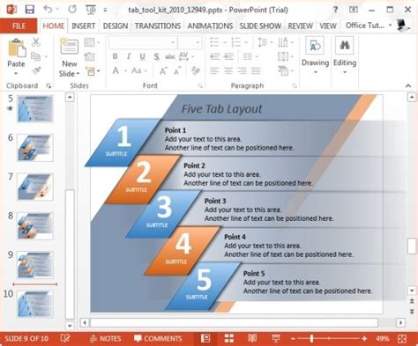418x346 pixels.
Task: Open the slide Layout icon
Action: coord(89,42)
